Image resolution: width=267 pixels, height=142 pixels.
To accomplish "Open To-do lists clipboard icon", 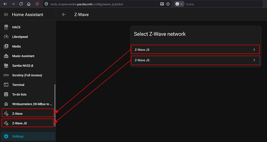I will click(6, 94).
